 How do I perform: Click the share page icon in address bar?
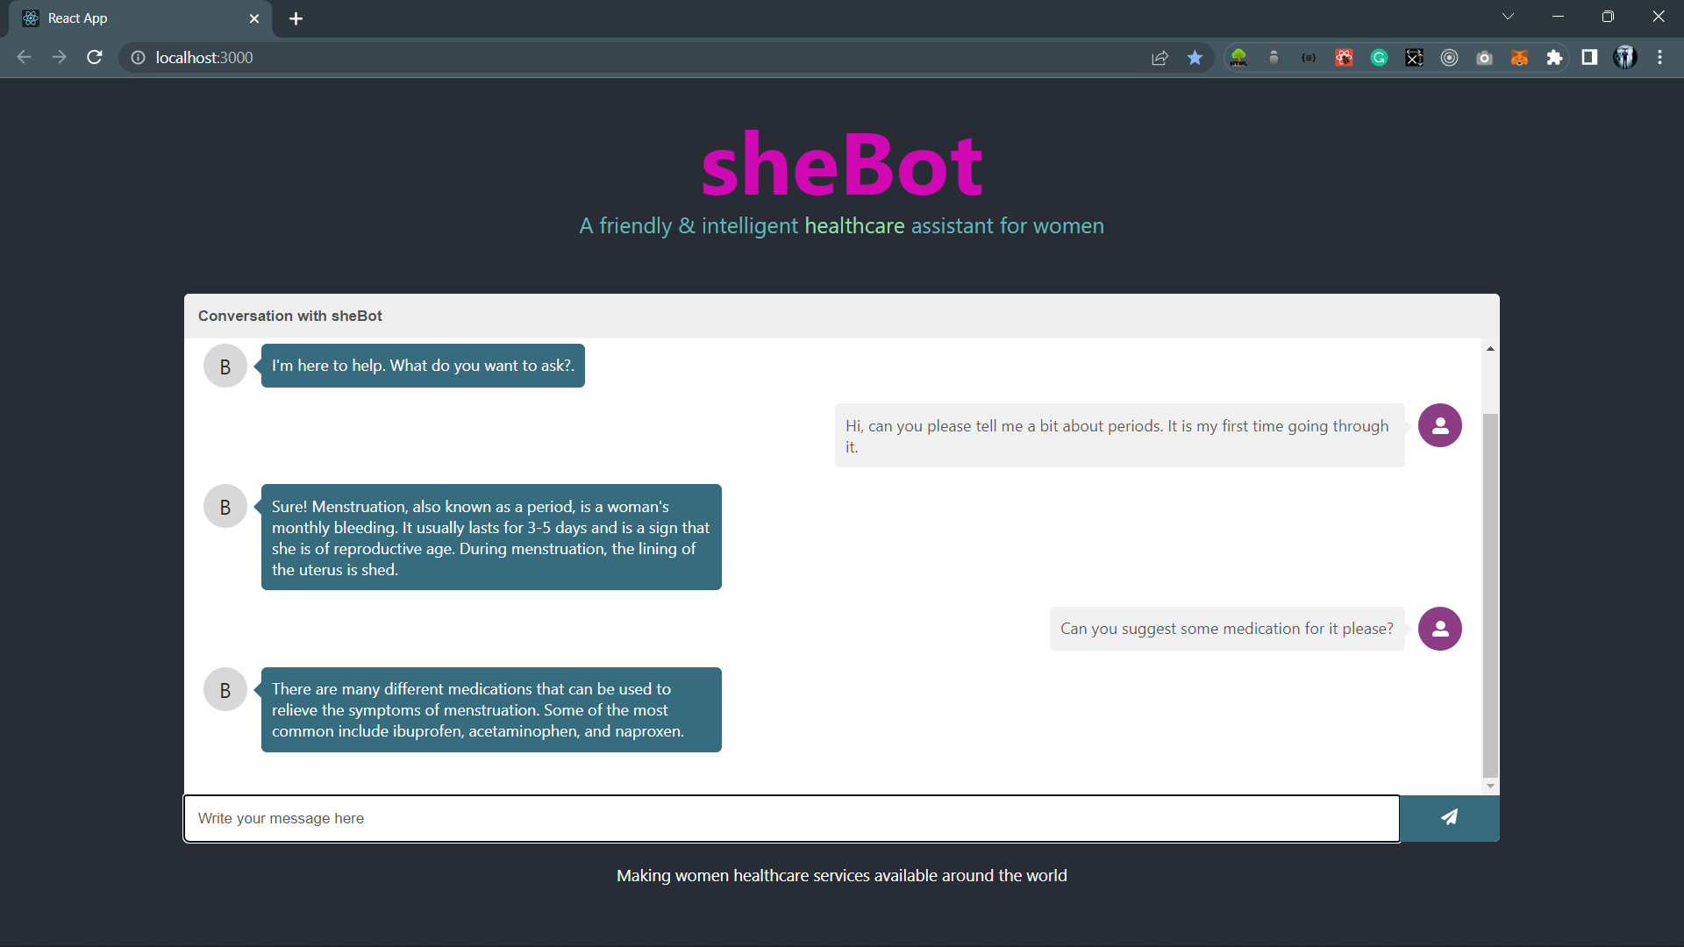[1160, 58]
